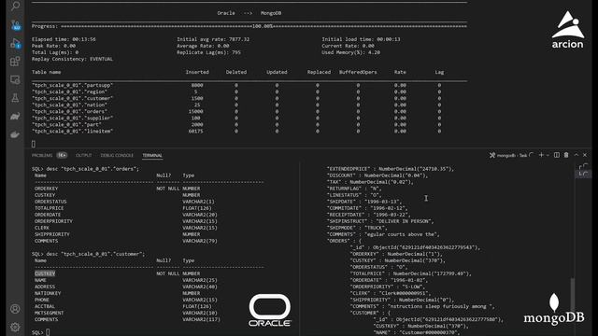
Task: Open the launch profile dropdown arrow
Action: [548, 155]
